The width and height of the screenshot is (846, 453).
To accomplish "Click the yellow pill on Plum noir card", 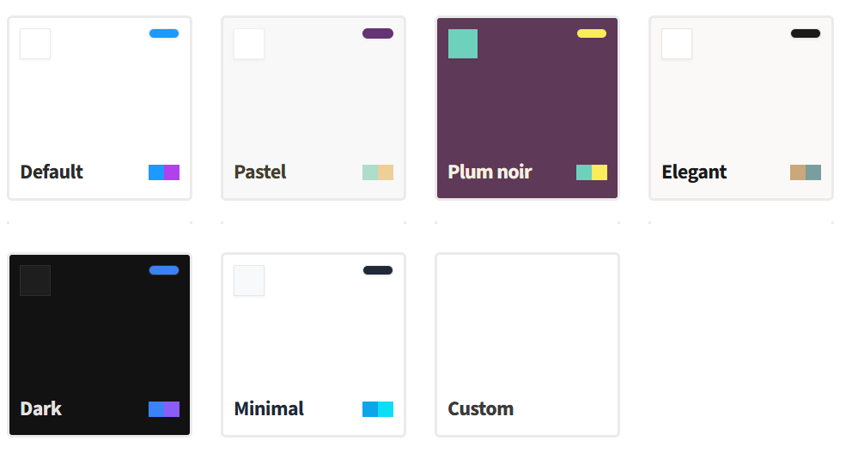I will pyautogui.click(x=592, y=33).
